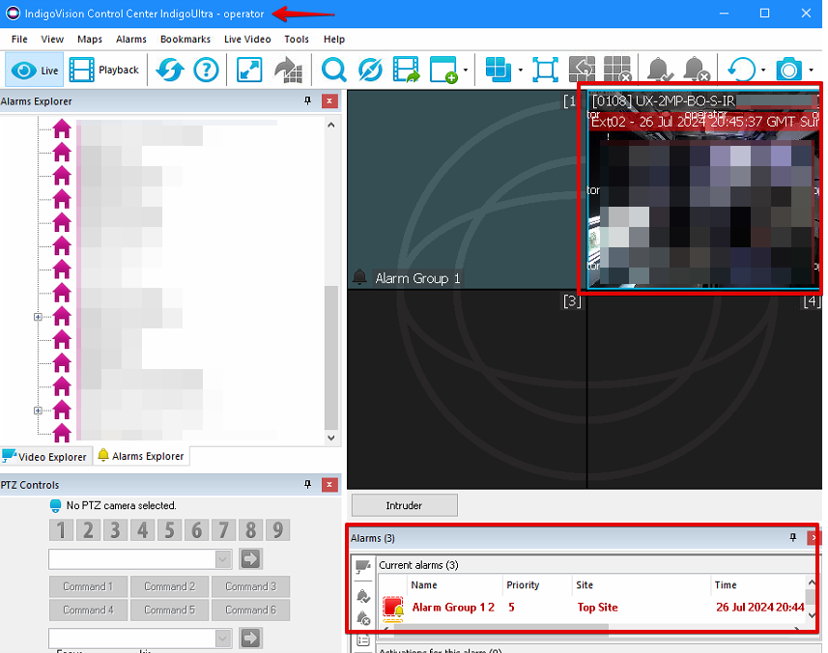Viewport: 828px width, 653px height.
Task: Pin the PTZ Controls panel
Action: (x=308, y=485)
